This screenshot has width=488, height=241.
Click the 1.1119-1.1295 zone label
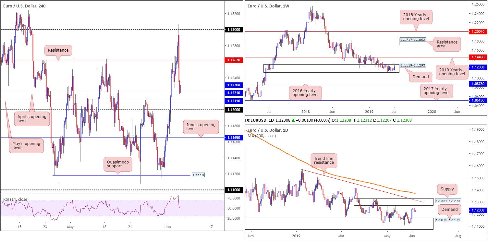(413, 65)
